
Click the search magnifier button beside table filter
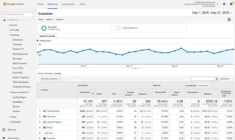point(217,79)
